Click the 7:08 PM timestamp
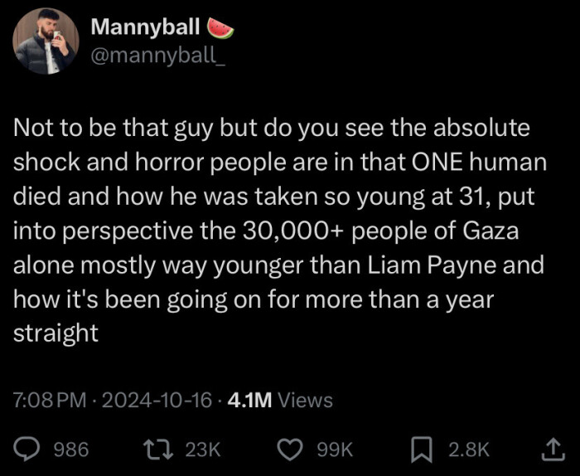 pyautogui.click(x=51, y=401)
